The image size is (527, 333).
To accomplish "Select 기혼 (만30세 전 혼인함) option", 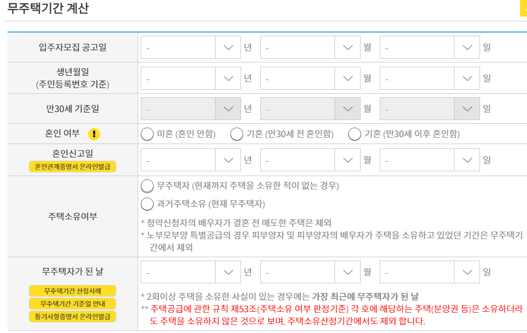I will coord(237,134).
